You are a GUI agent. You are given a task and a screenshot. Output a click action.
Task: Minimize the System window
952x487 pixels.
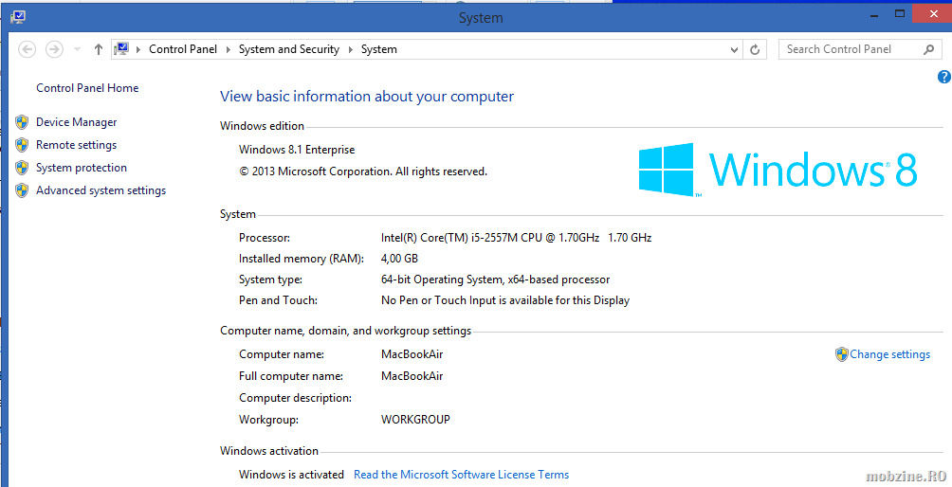[x=875, y=14]
